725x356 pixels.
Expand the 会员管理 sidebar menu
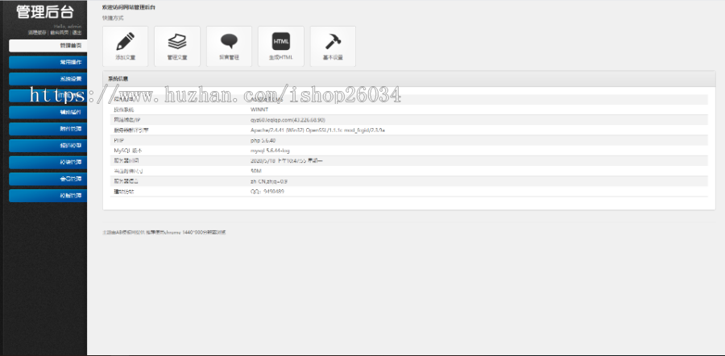pyautogui.click(x=48, y=179)
